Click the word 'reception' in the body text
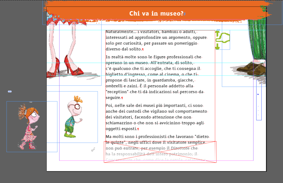 tap(116, 91)
